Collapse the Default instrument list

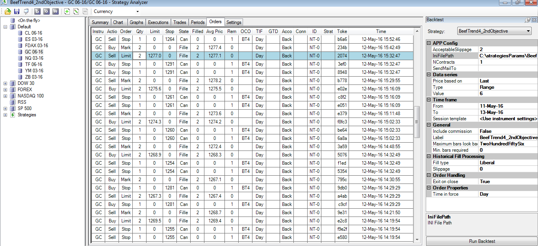6,27
